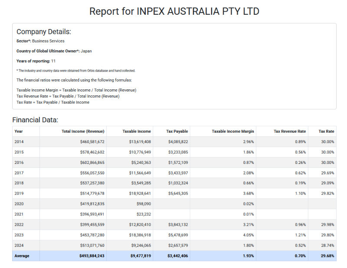Click the Orbis database footnote text
This screenshot has height=268, width=347.
click(76, 71)
